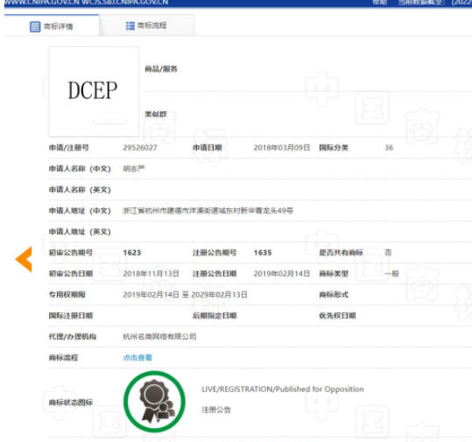Click the list icon on 商标流程 tab

tap(130, 26)
